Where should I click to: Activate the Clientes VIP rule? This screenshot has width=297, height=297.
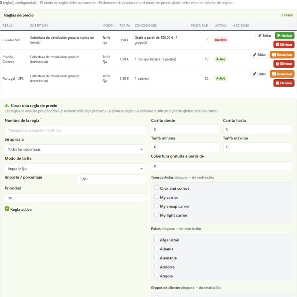click(x=285, y=35)
